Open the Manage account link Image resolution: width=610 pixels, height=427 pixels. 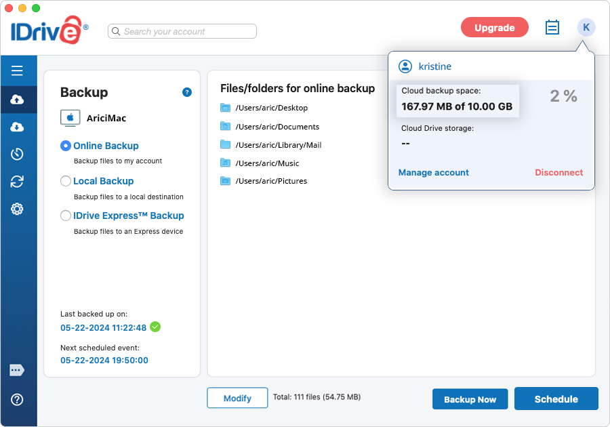point(433,172)
